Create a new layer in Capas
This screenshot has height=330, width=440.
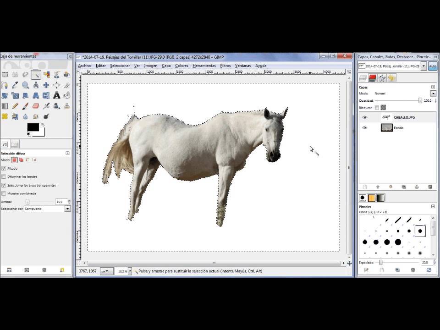pyautogui.click(x=365, y=187)
